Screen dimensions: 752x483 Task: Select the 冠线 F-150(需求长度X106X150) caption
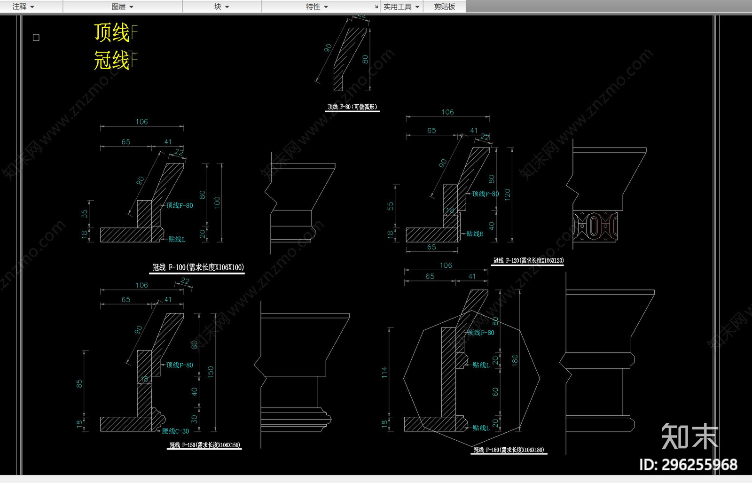click(x=204, y=445)
